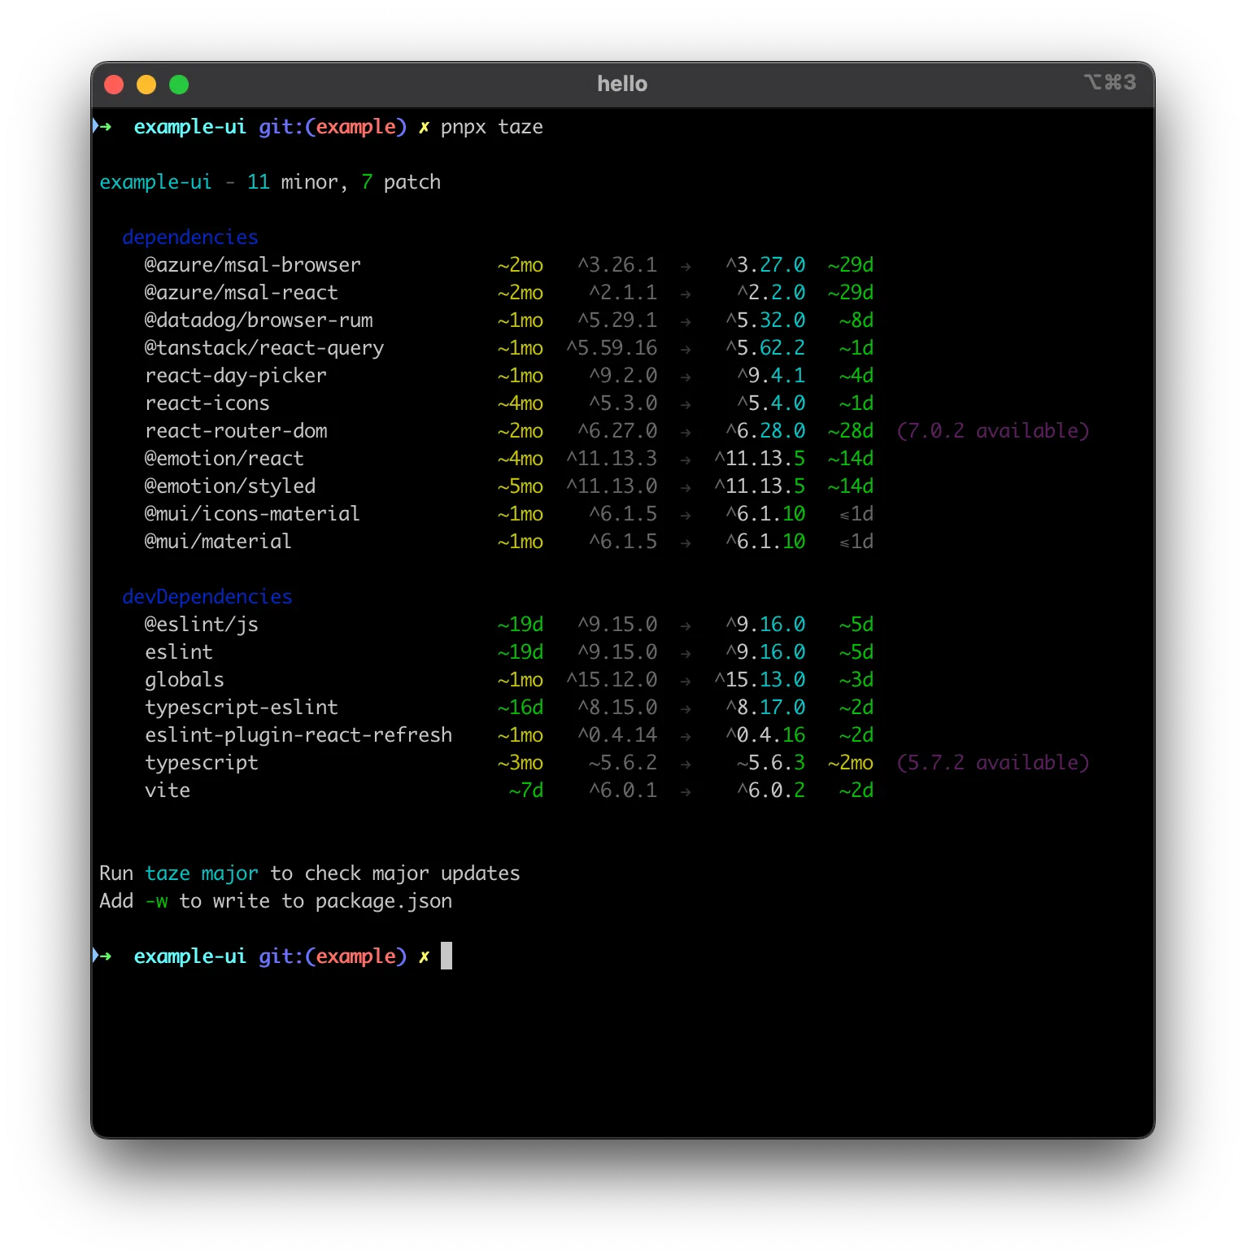Click '@eslint/js' package name
Viewport: 1246px width, 1259px height.
pos(202,625)
